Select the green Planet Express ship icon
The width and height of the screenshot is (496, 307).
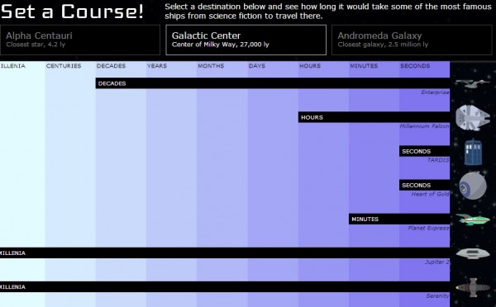click(x=473, y=220)
